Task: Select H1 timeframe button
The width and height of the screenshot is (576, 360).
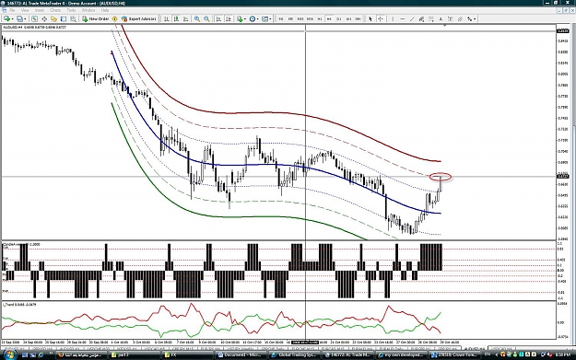Action: pyautogui.click(x=320, y=18)
